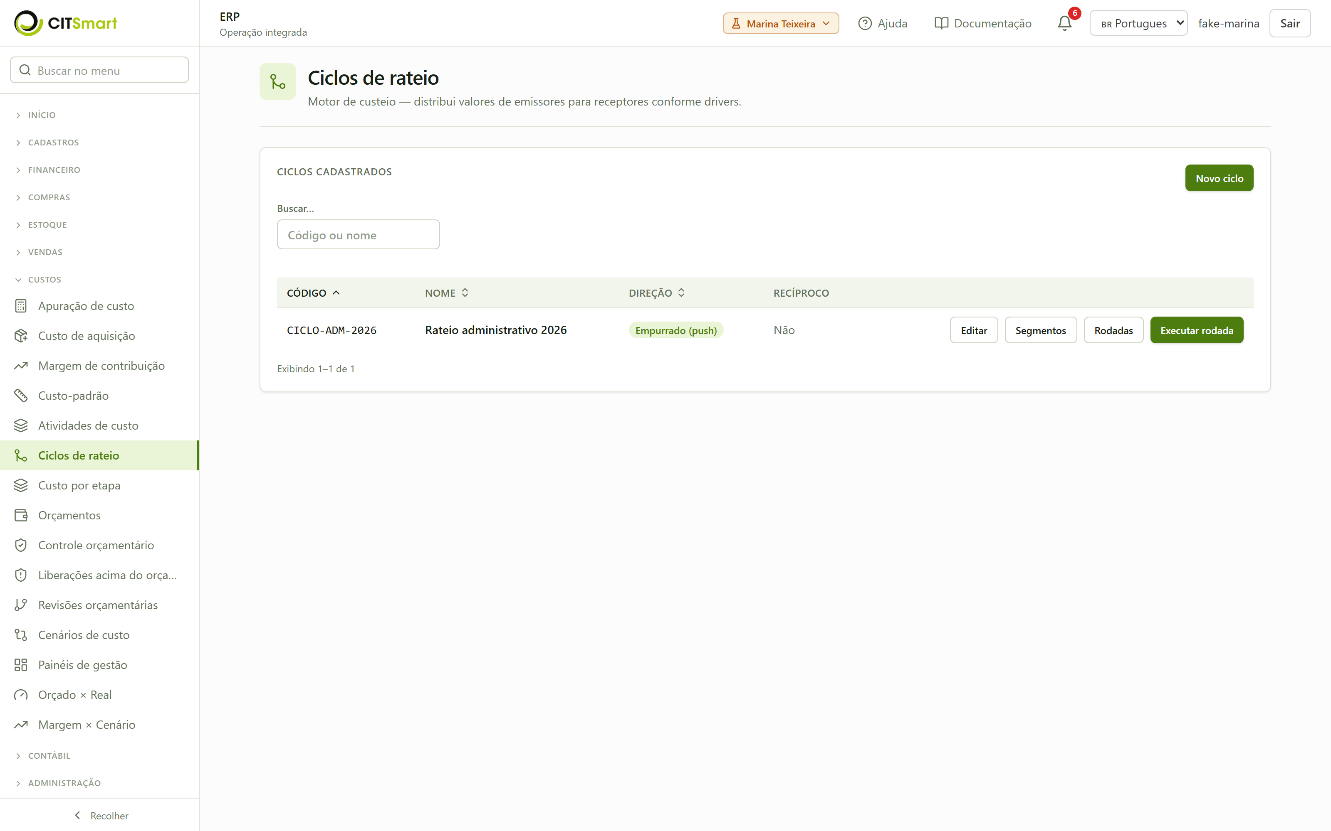
Task: Click the Ciclos de rateio page header icon
Action: (x=278, y=82)
